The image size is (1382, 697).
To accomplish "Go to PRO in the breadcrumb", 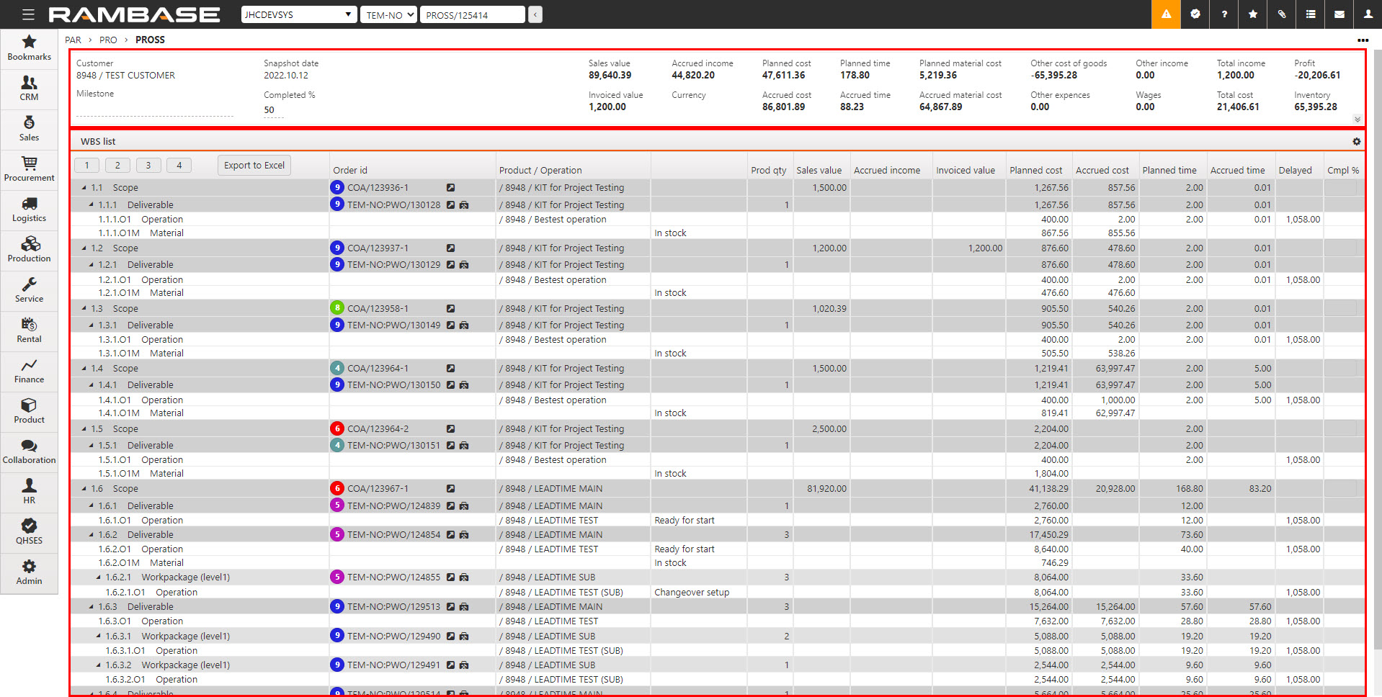I will (108, 40).
